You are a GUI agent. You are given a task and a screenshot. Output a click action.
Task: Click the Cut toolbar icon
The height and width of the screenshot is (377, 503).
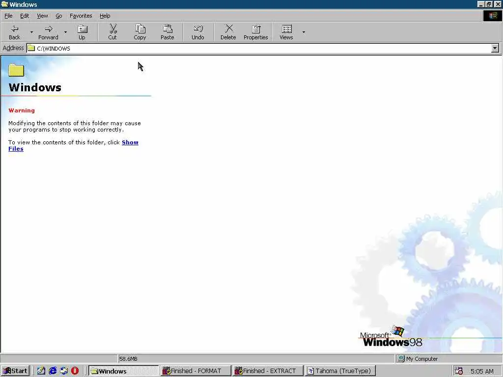[x=112, y=32]
